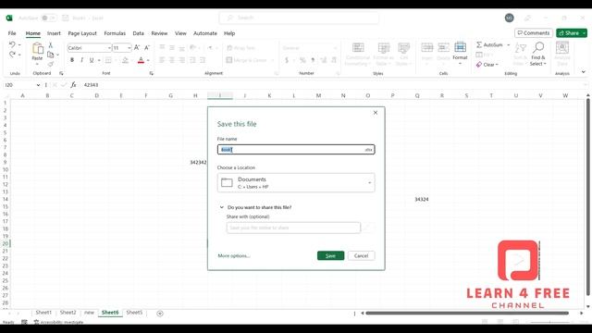Image resolution: width=592 pixels, height=333 pixels.
Task: Toggle Italic formatting
Action: pyautogui.click(x=81, y=60)
